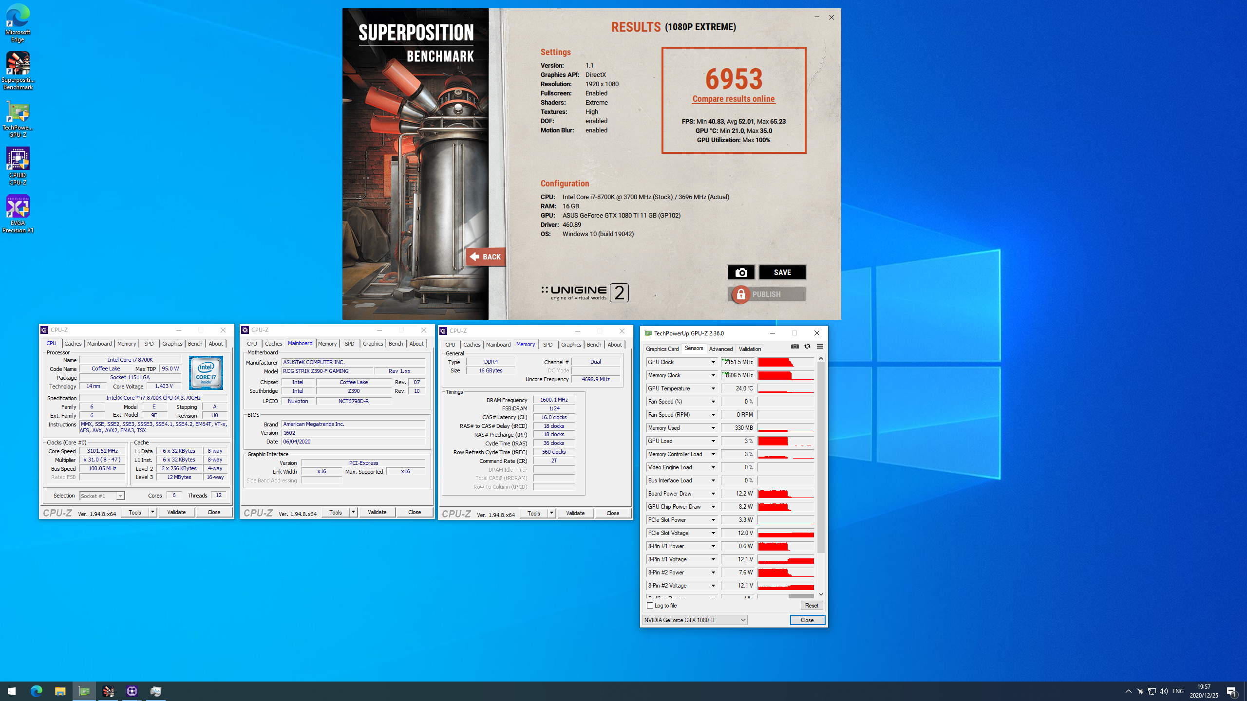The height and width of the screenshot is (701, 1247).
Task: Expand GPU Load sensor dropdown
Action: tap(713, 441)
